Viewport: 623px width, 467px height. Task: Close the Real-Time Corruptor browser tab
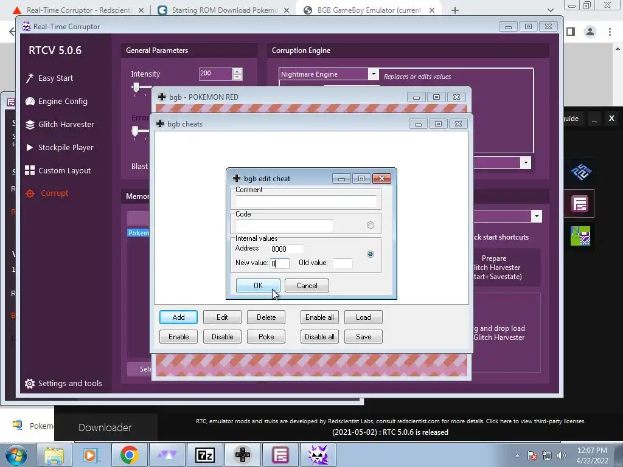click(141, 10)
